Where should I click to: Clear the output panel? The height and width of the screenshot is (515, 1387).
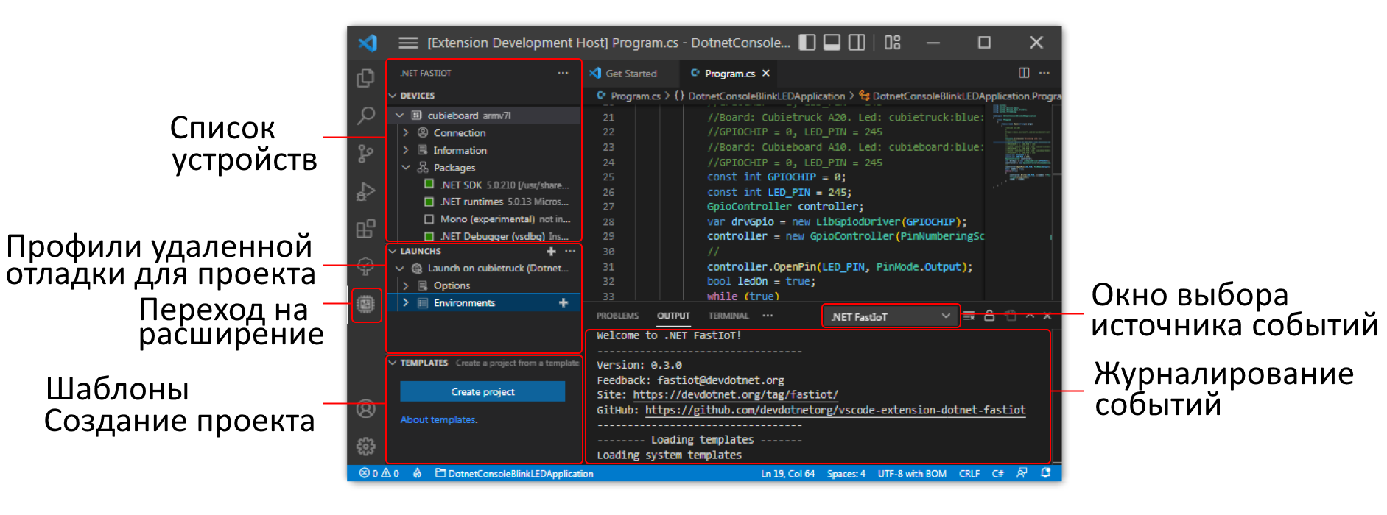(969, 316)
